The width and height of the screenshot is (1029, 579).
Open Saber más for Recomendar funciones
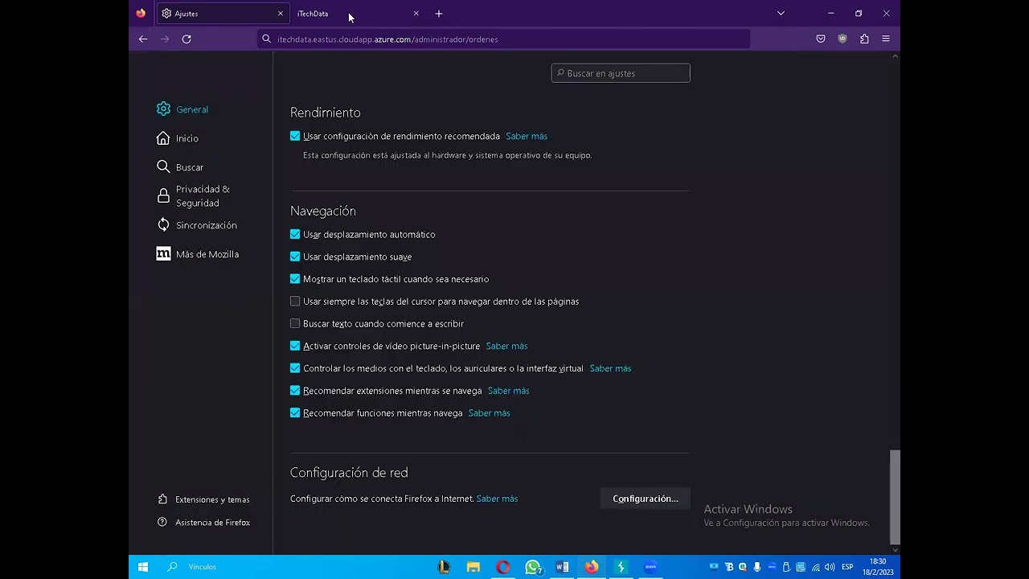click(489, 413)
